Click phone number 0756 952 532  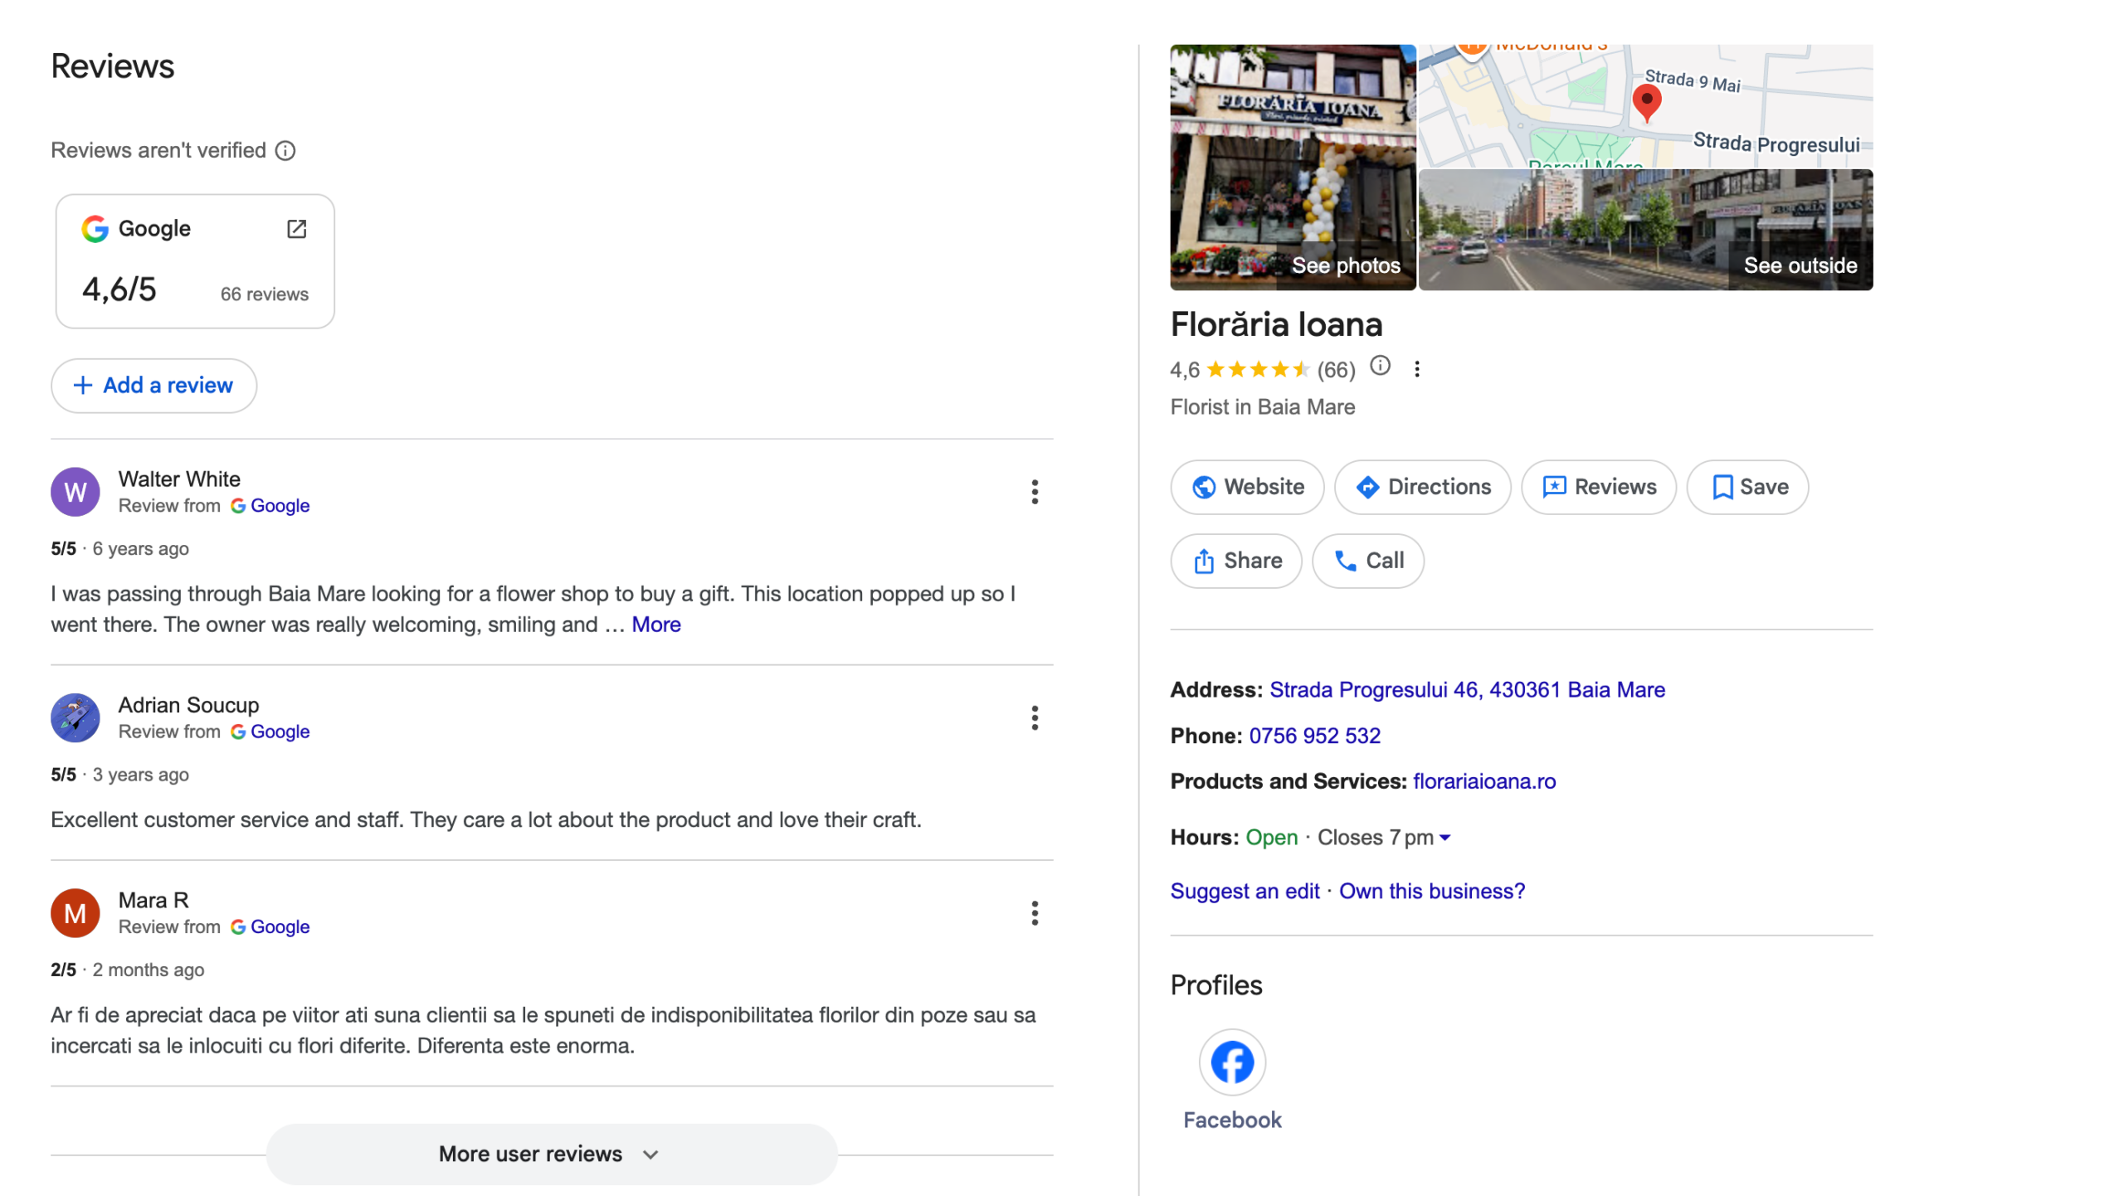click(x=1314, y=736)
